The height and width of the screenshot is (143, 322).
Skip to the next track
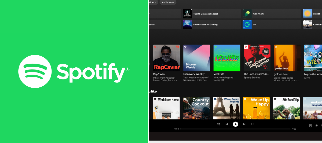[244, 124]
